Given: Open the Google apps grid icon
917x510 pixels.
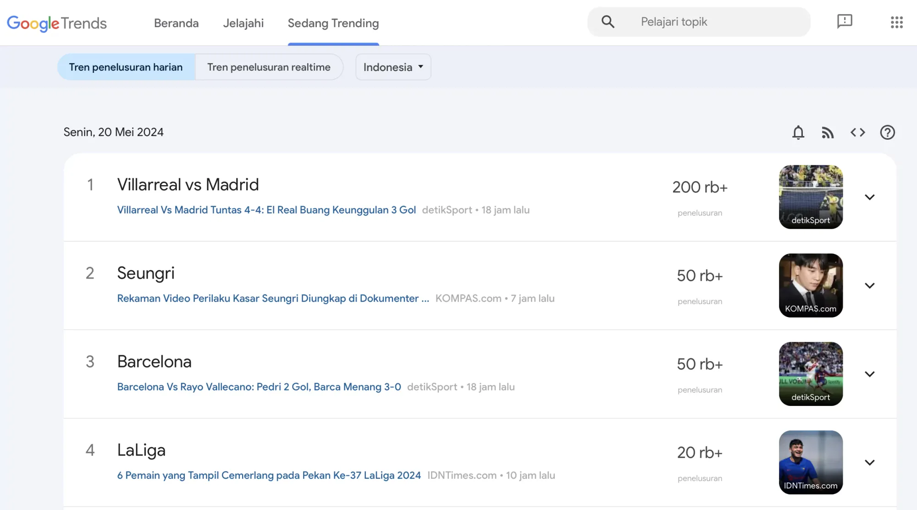Looking at the screenshot, I should click(896, 22).
